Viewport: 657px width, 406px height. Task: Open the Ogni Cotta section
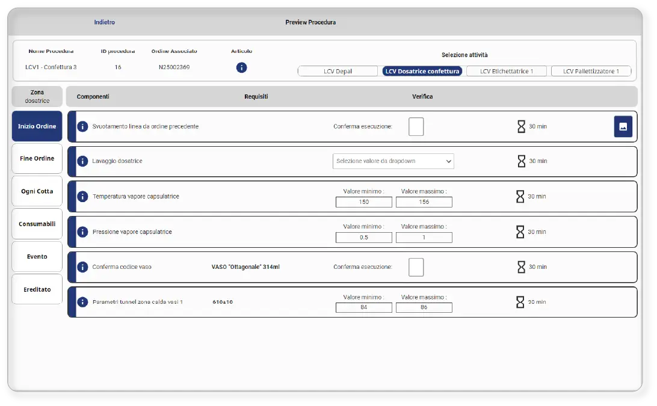(37, 191)
